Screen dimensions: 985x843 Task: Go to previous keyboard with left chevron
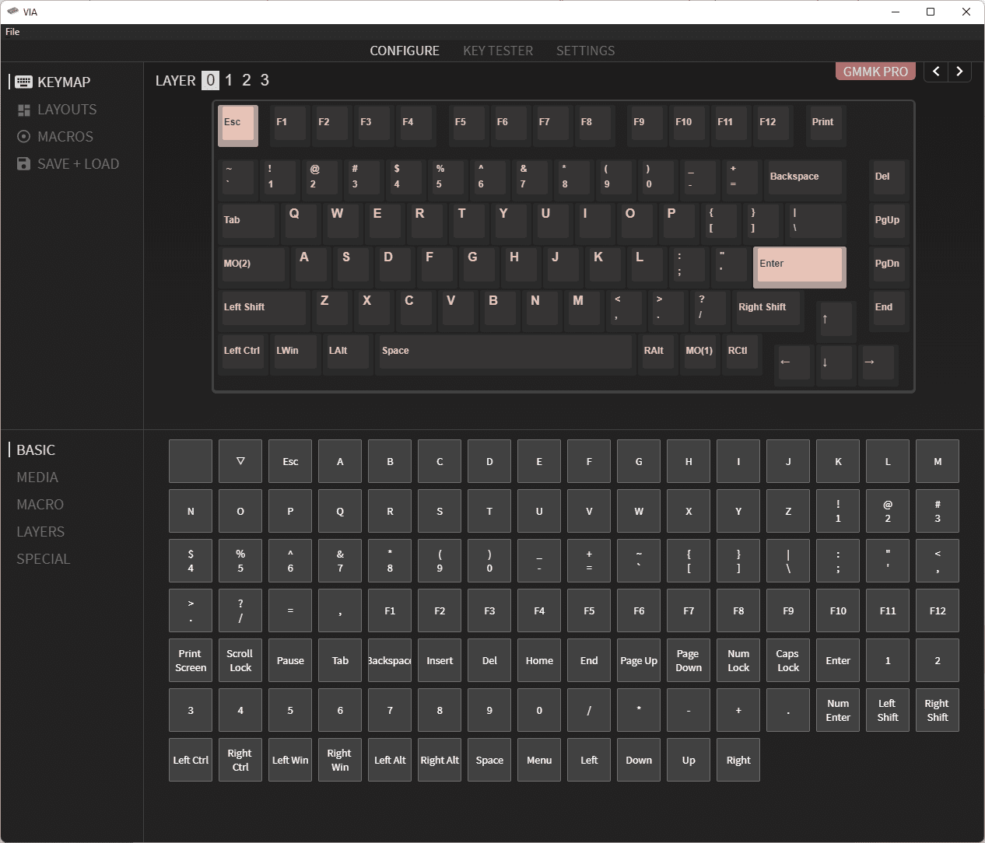point(936,72)
